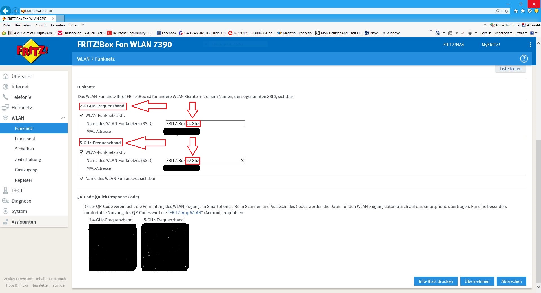Close the Konvertieren toolbar with the X

[485, 25]
